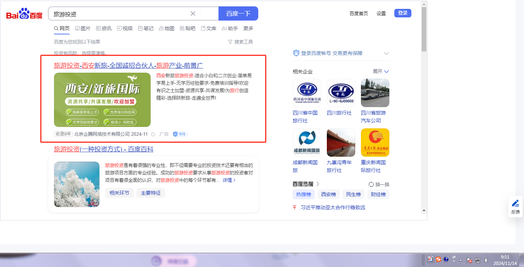Click the 重庆新闻国际旅行社 logo image

(375, 143)
